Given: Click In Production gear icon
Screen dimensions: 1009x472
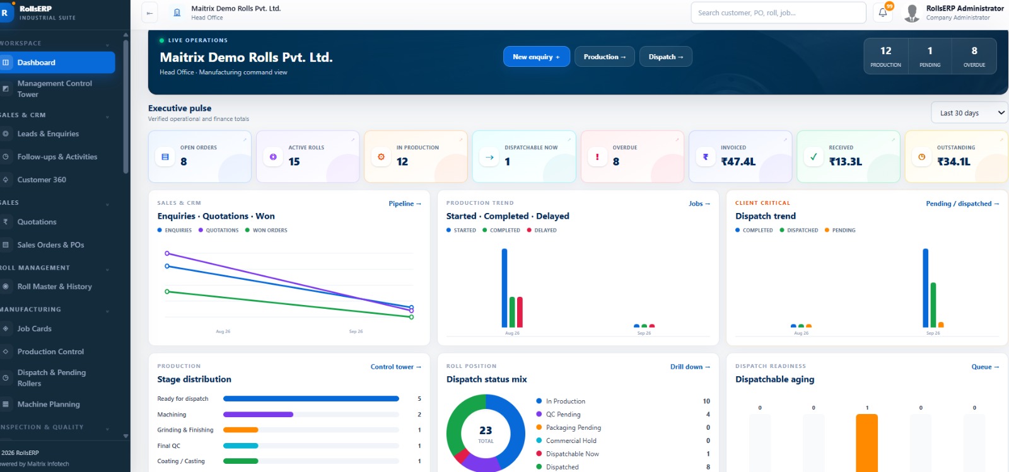Looking at the screenshot, I should coord(381,157).
